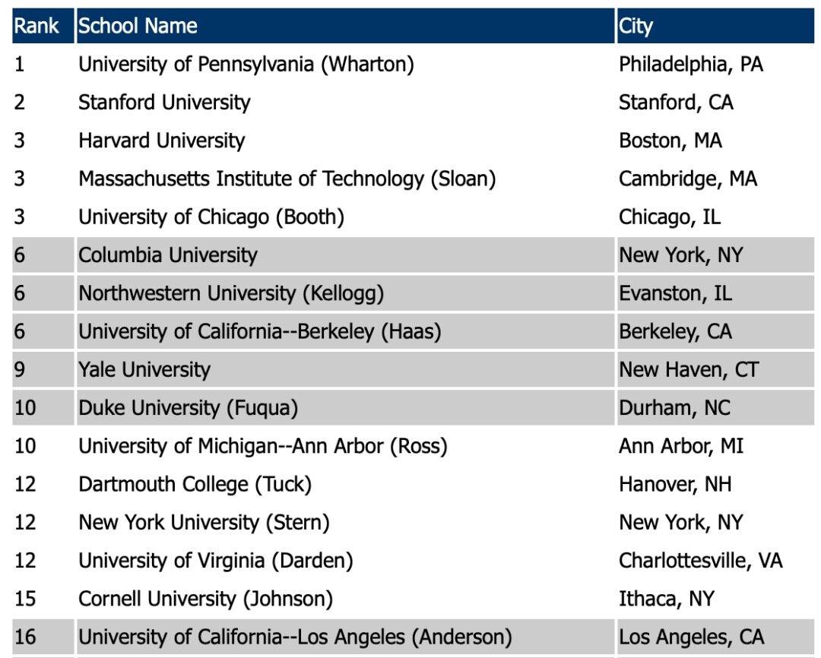Select Dartmouth College (Tuck) cell
The image size is (821, 658).
pyautogui.click(x=195, y=484)
